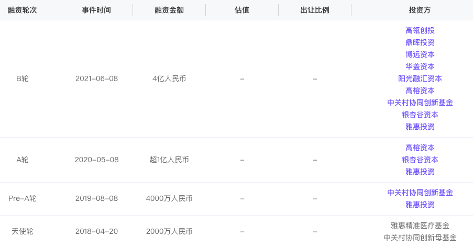Click the 融资金额 column header
The width and height of the screenshot is (473, 248).
pos(169,10)
